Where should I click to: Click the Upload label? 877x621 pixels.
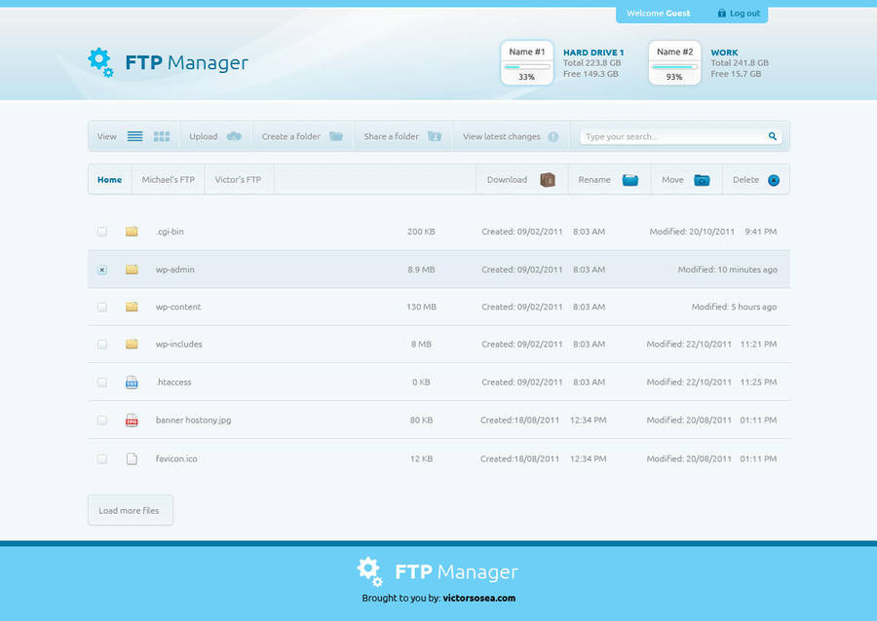tap(203, 136)
